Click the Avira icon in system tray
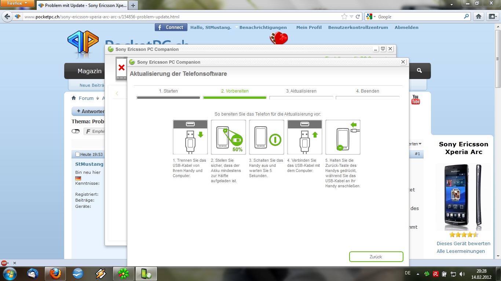501x281 pixels. tap(435, 274)
